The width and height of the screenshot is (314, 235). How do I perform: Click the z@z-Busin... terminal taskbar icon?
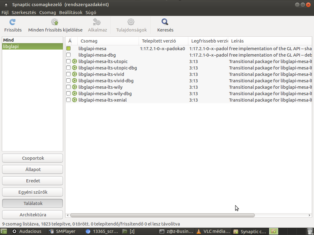(x=162, y=231)
